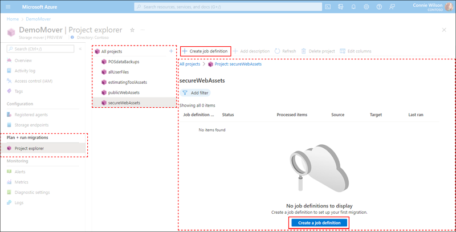Sort by Last ran column header
456x232 pixels.
416,115
